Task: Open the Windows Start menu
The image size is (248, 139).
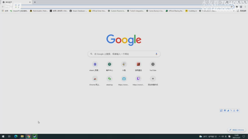Action: pyautogui.click(x=3, y=137)
